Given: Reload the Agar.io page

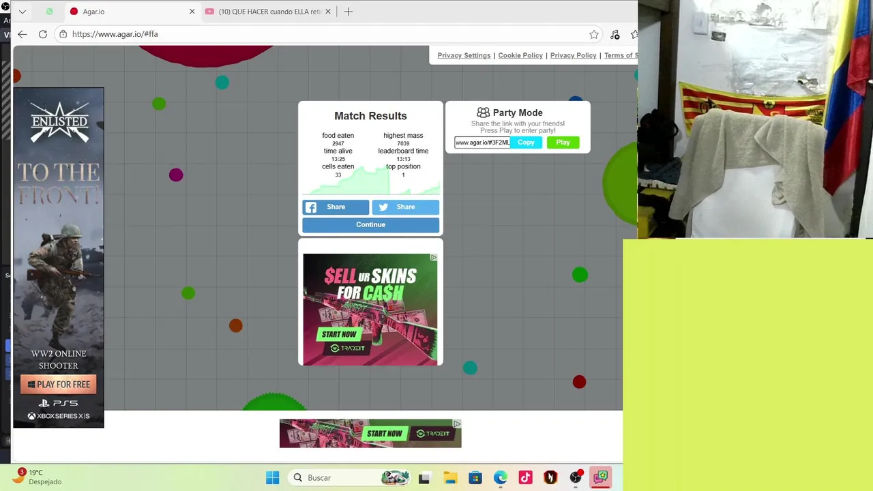Looking at the screenshot, I should 43,34.
